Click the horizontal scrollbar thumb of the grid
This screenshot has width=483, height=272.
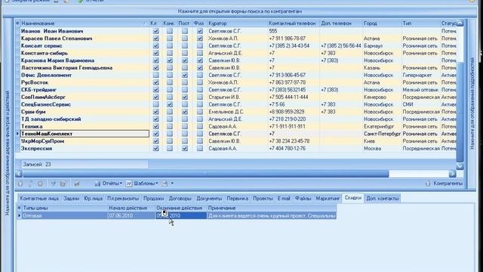coord(206,174)
